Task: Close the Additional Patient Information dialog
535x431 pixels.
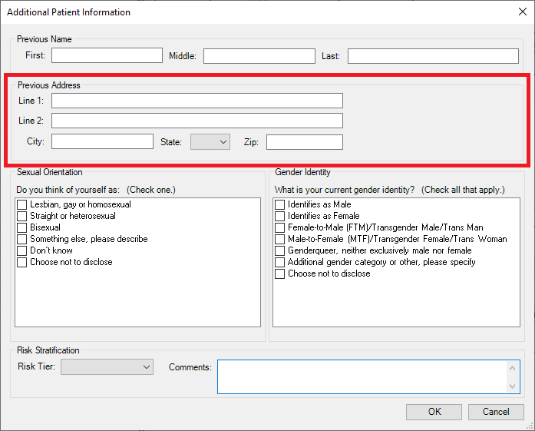Action: (x=521, y=12)
